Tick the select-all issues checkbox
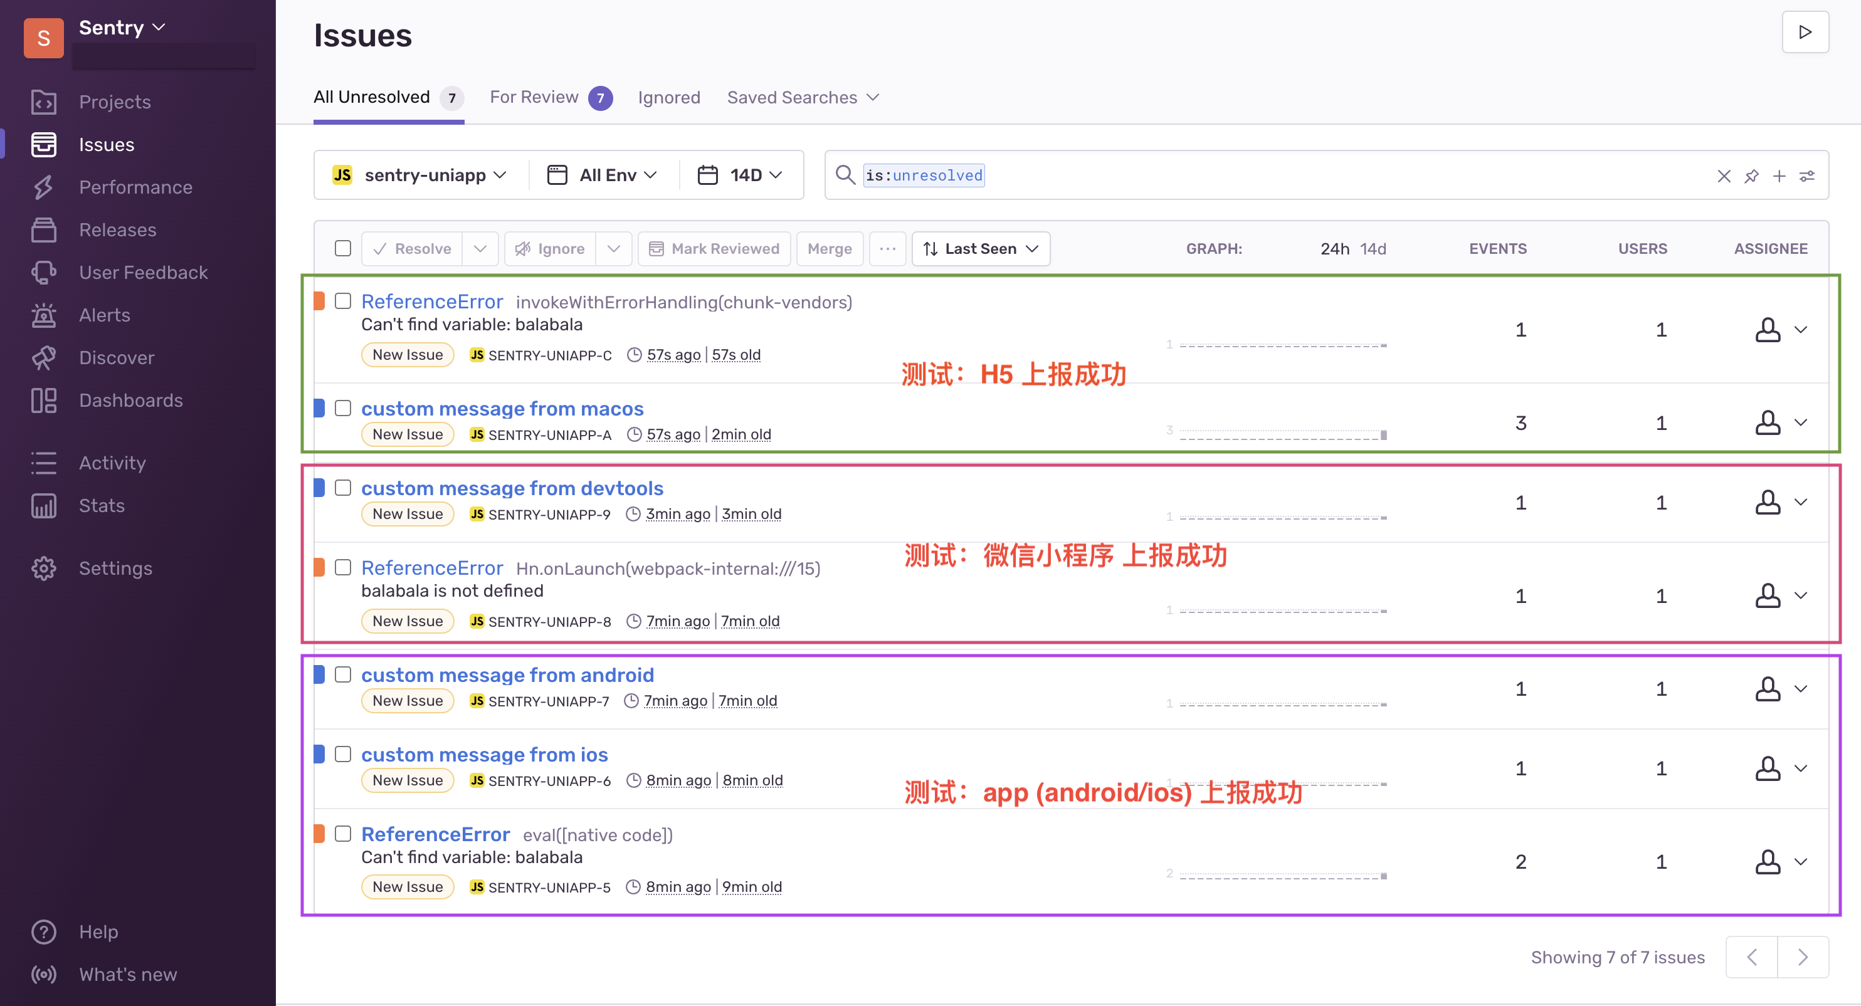Image resolution: width=1861 pixels, height=1006 pixels. point(343,248)
